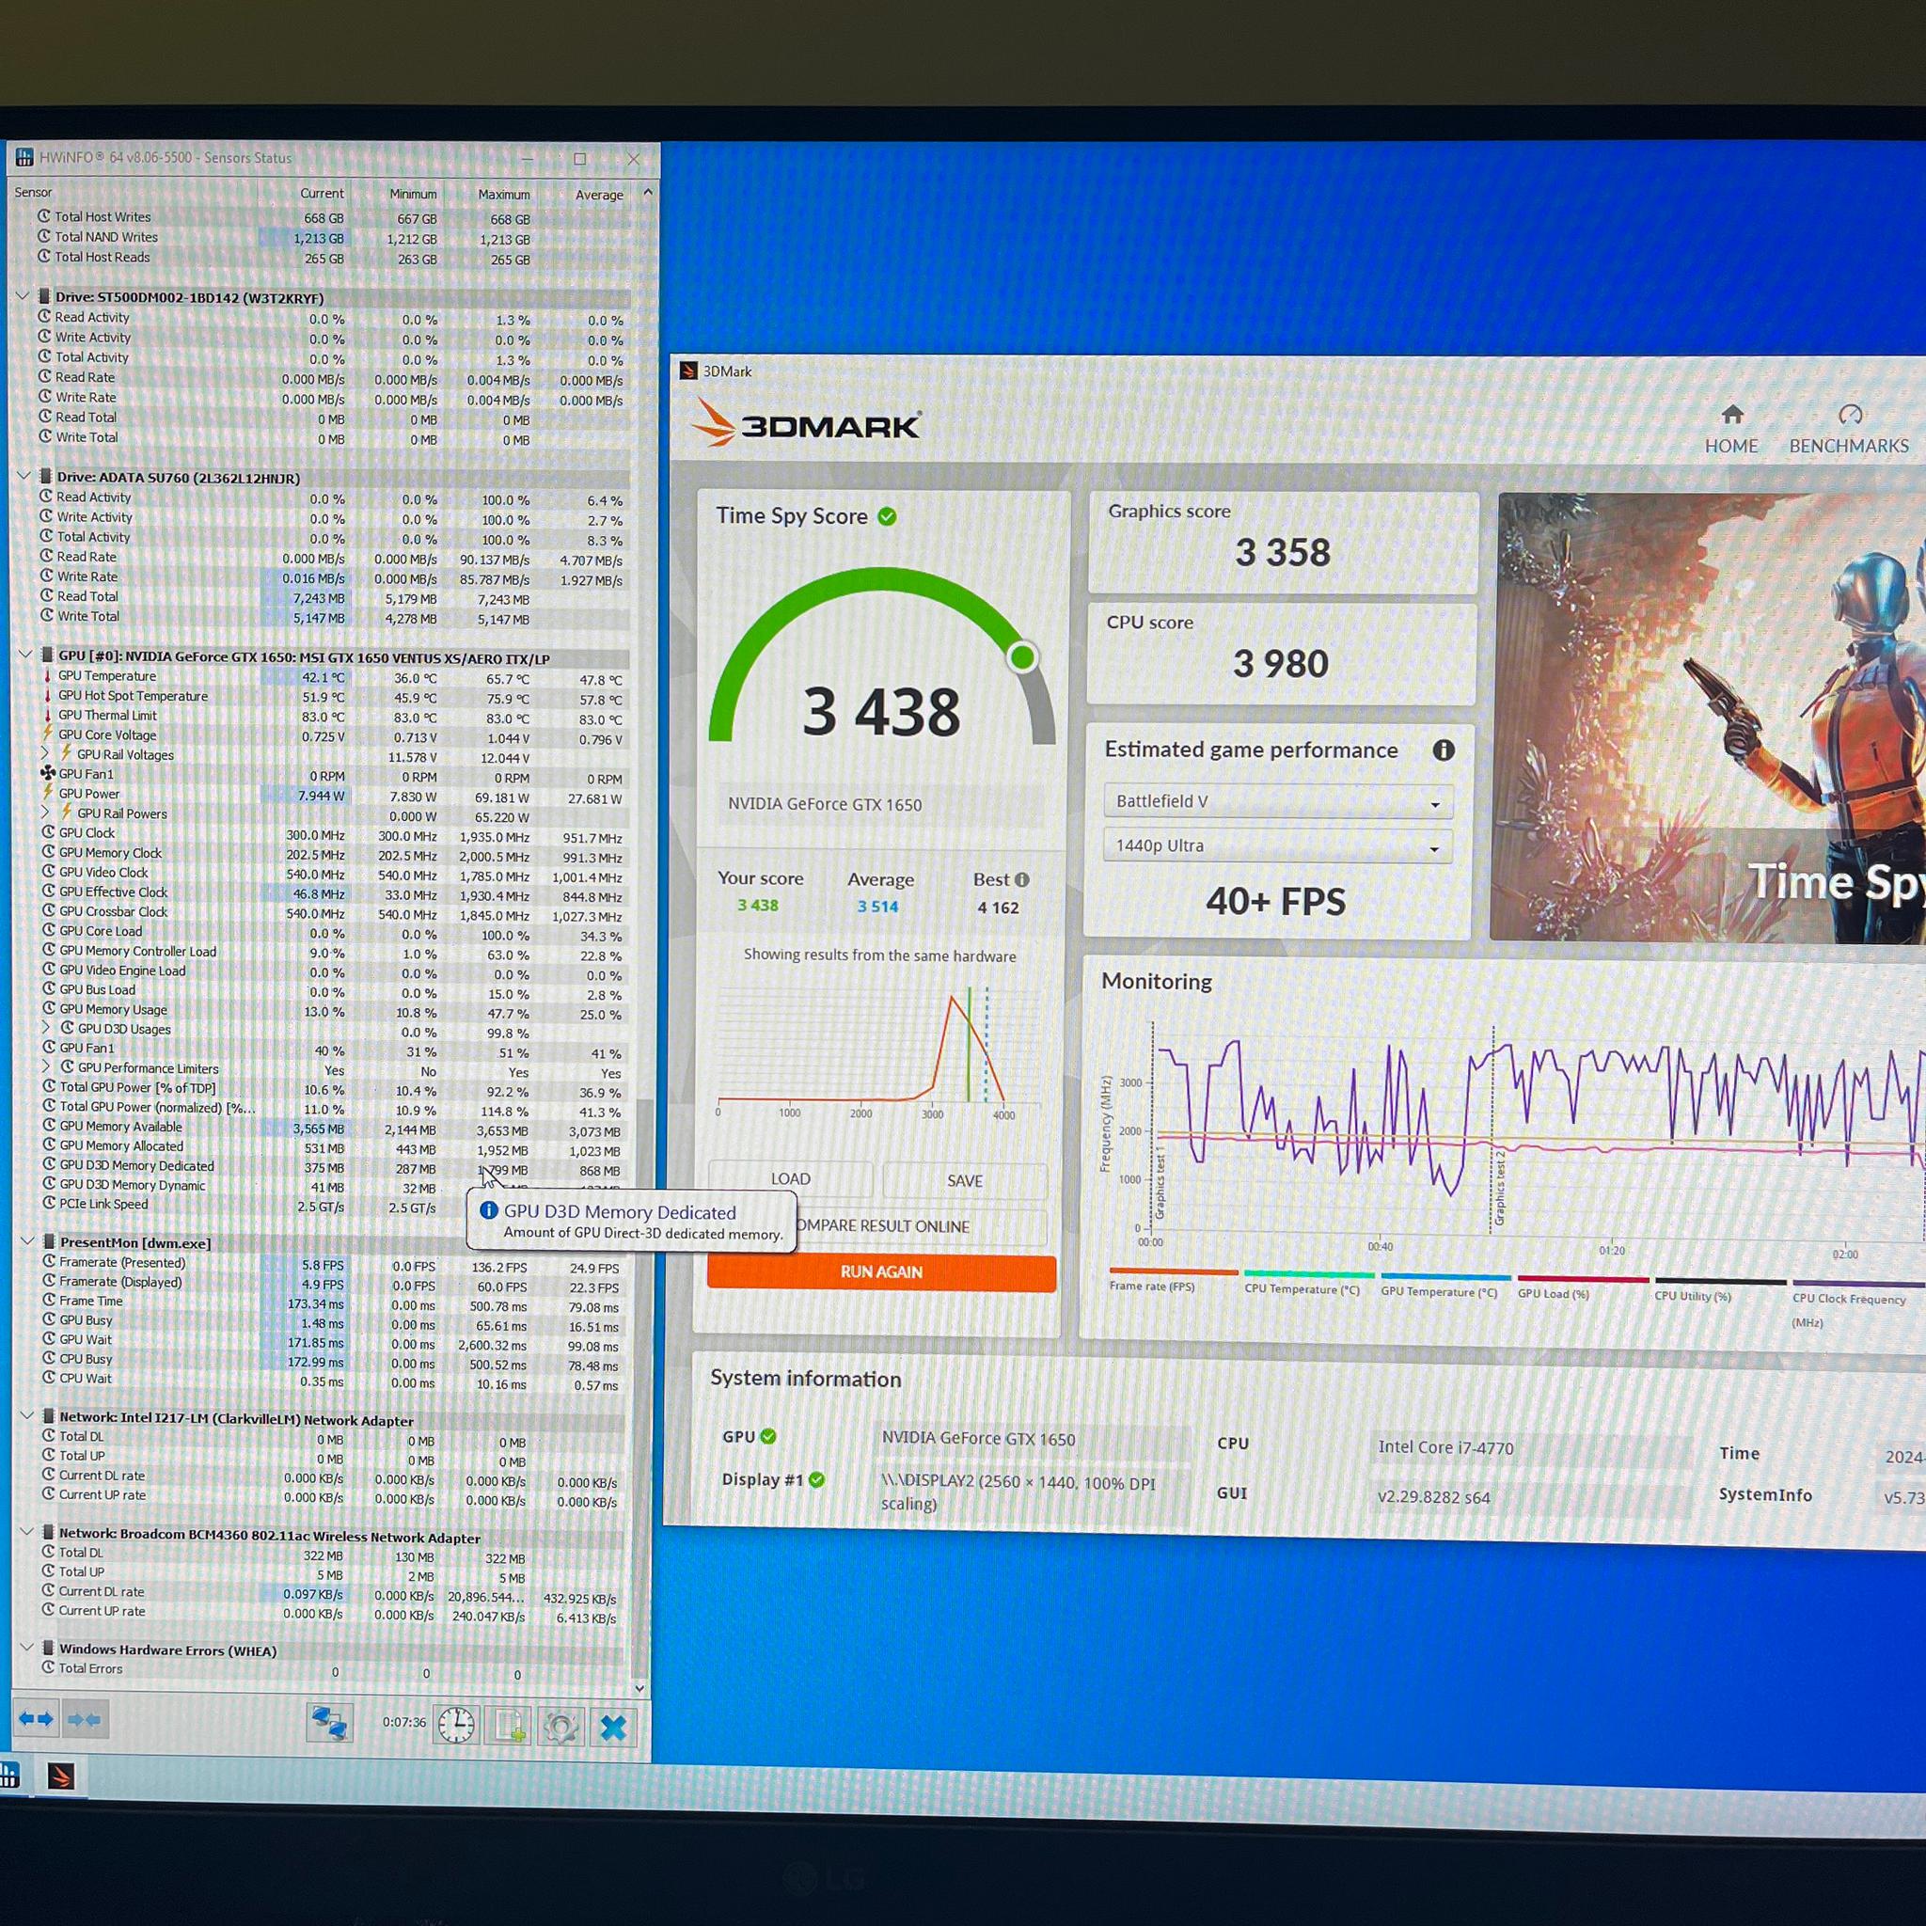Viewport: 1926px width, 1926px height.
Task: Collapse the Windows Hardware Errors (WHEA) group
Action: (28, 1648)
